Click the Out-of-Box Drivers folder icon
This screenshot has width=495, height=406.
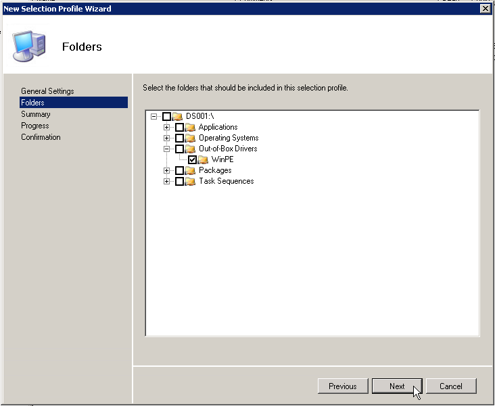click(x=190, y=149)
